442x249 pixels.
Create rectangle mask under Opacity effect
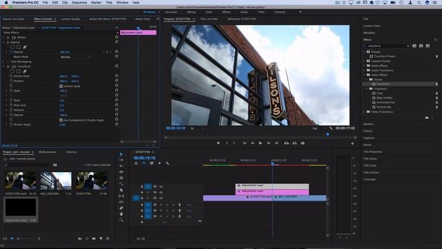point(19,47)
